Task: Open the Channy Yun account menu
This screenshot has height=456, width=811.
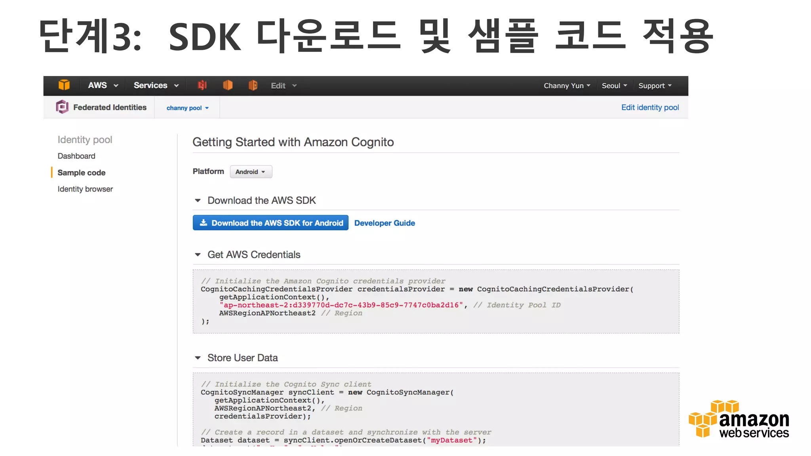Action: (567, 86)
